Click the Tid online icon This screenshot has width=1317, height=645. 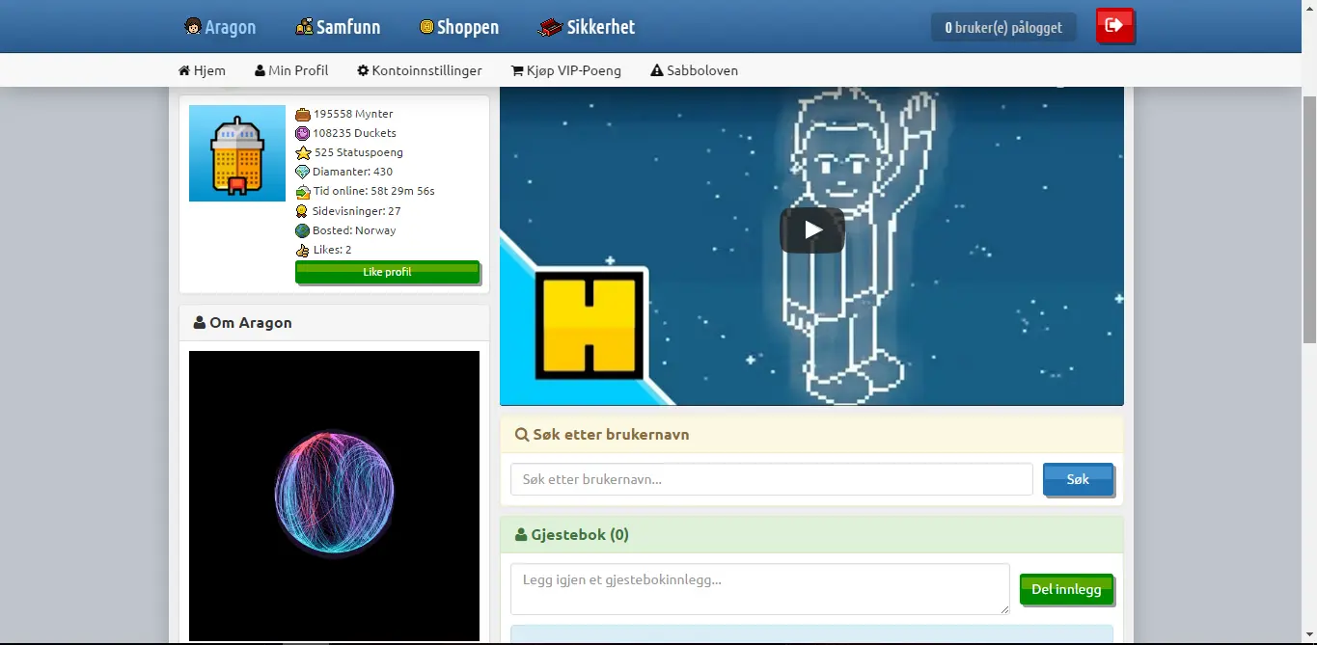303,191
